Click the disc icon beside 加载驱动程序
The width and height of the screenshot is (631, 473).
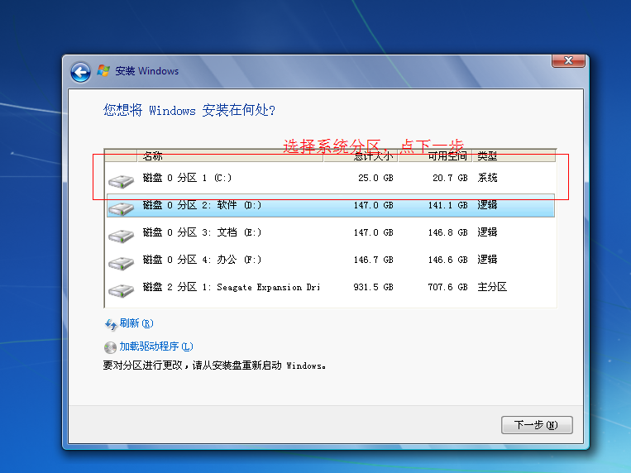point(110,347)
